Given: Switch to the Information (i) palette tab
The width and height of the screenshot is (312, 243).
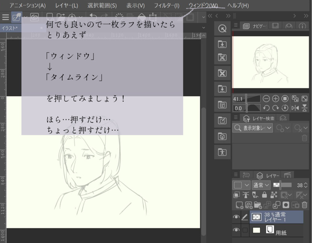Looking at the screenshot, I should (302, 26).
